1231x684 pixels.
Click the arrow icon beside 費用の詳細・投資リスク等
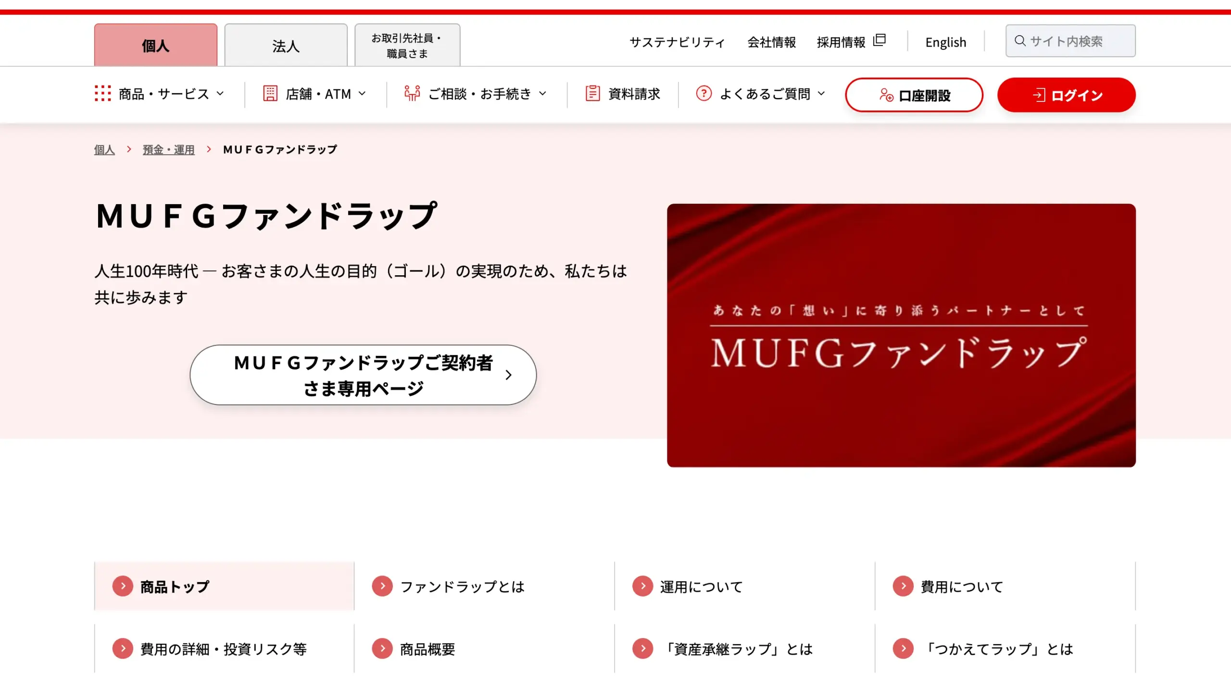coord(123,648)
